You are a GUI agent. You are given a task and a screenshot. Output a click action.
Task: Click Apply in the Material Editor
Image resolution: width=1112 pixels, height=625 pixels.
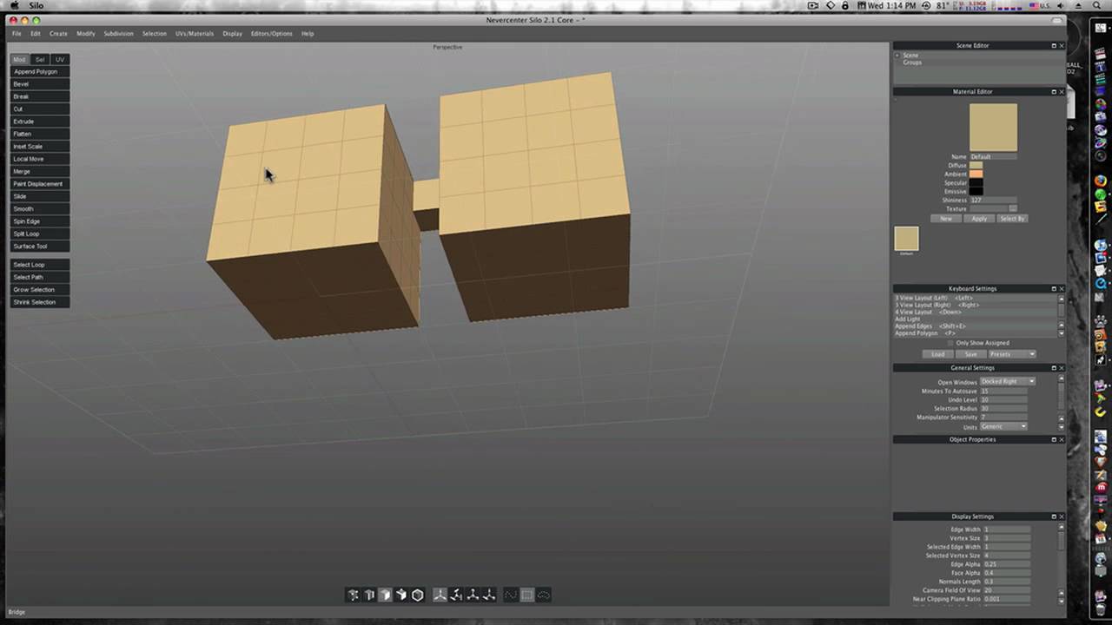coord(979,219)
